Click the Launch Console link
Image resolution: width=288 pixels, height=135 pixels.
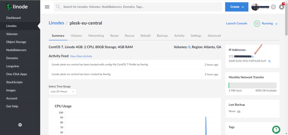pyautogui.click(x=237, y=23)
